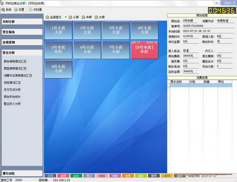
Task: Click the green 试台 status legend
Action: pos(76,176)
